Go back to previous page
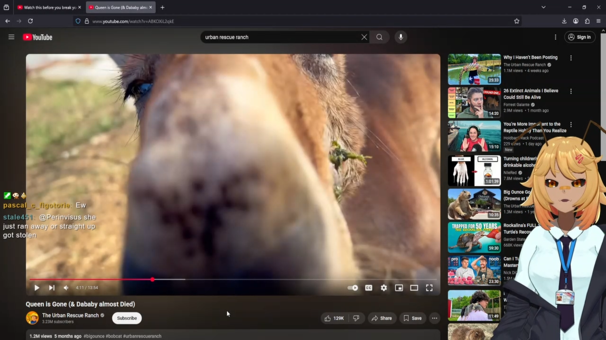606x340 pixels. tap(8, 21)
